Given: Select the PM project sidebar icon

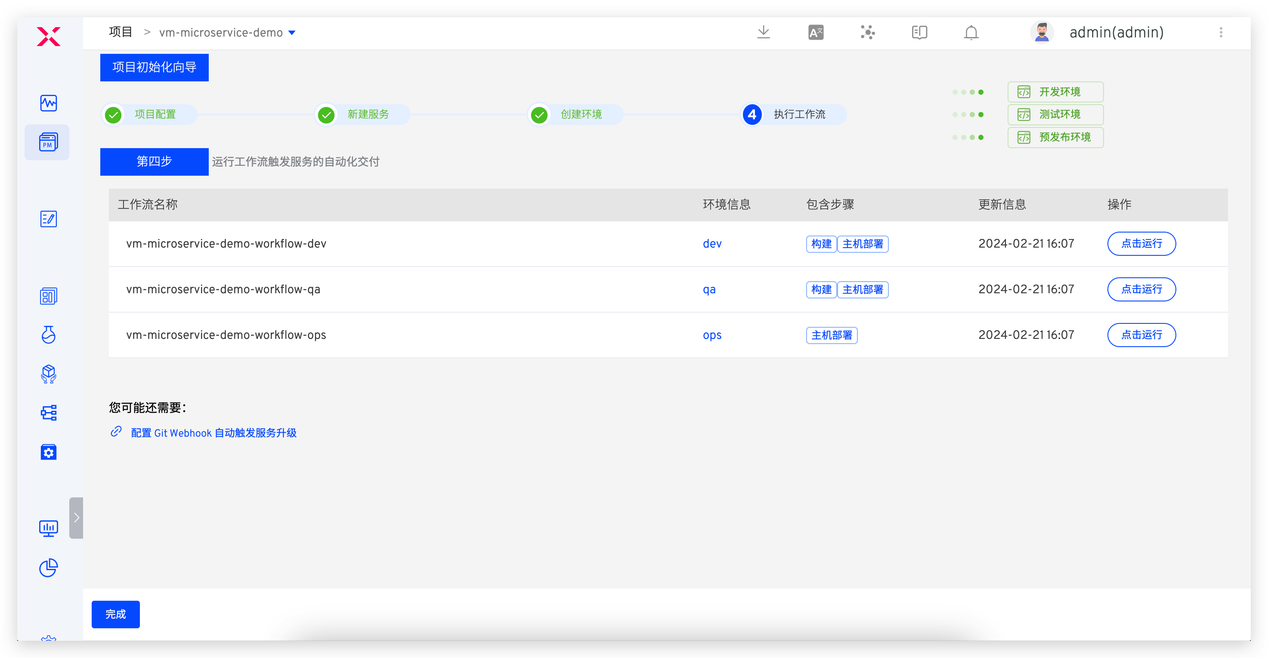Looking at the screenshot, I should [x=48, y=142].
